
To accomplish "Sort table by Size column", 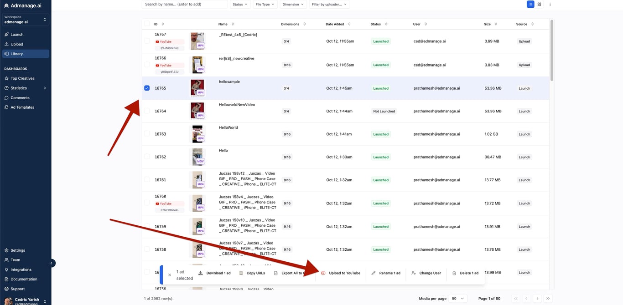I will point(490,24).
